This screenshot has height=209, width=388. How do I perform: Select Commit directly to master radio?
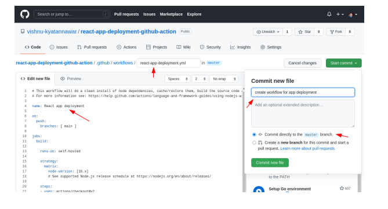point(254,135)
